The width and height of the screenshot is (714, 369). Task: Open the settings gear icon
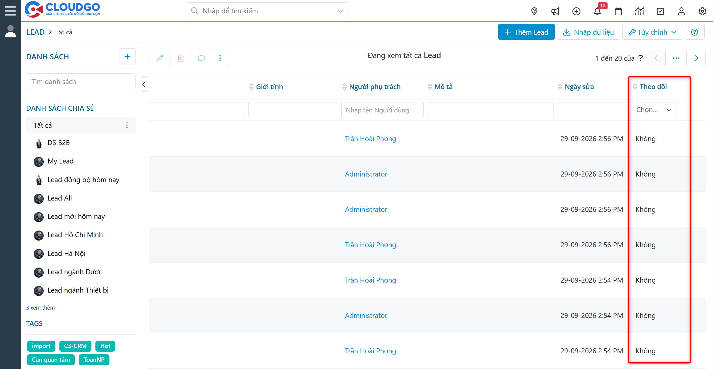click(x=702, y=11)
